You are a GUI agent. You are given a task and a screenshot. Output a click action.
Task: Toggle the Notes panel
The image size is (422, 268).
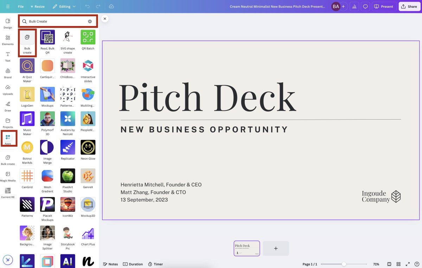(x=110, y=264)
